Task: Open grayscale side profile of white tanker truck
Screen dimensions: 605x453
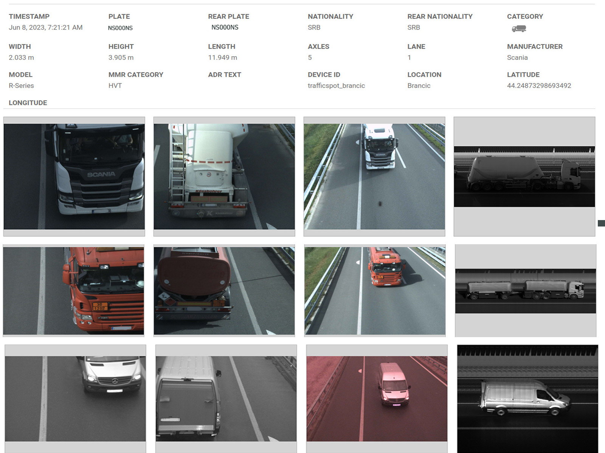Action: 524,176
